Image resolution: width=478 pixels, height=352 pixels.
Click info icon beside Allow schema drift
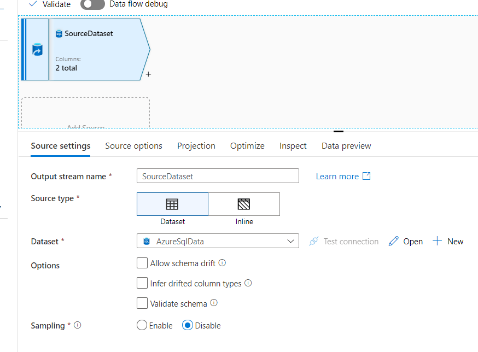(x=222, y=263)
